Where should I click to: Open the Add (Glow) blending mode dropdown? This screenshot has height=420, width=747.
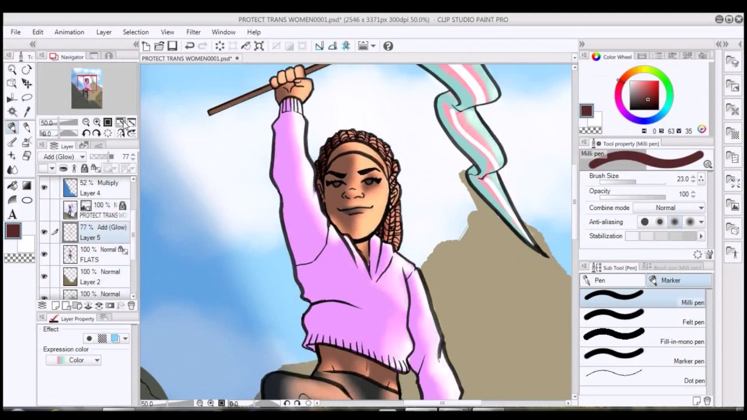63,157
